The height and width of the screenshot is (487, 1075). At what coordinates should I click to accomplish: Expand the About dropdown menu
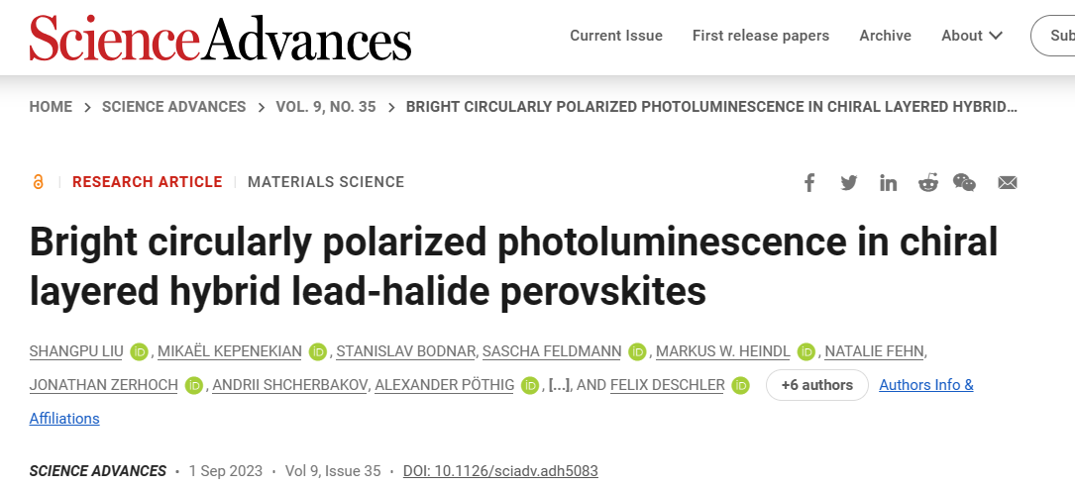pyautogui.click(x=972, y=36)
